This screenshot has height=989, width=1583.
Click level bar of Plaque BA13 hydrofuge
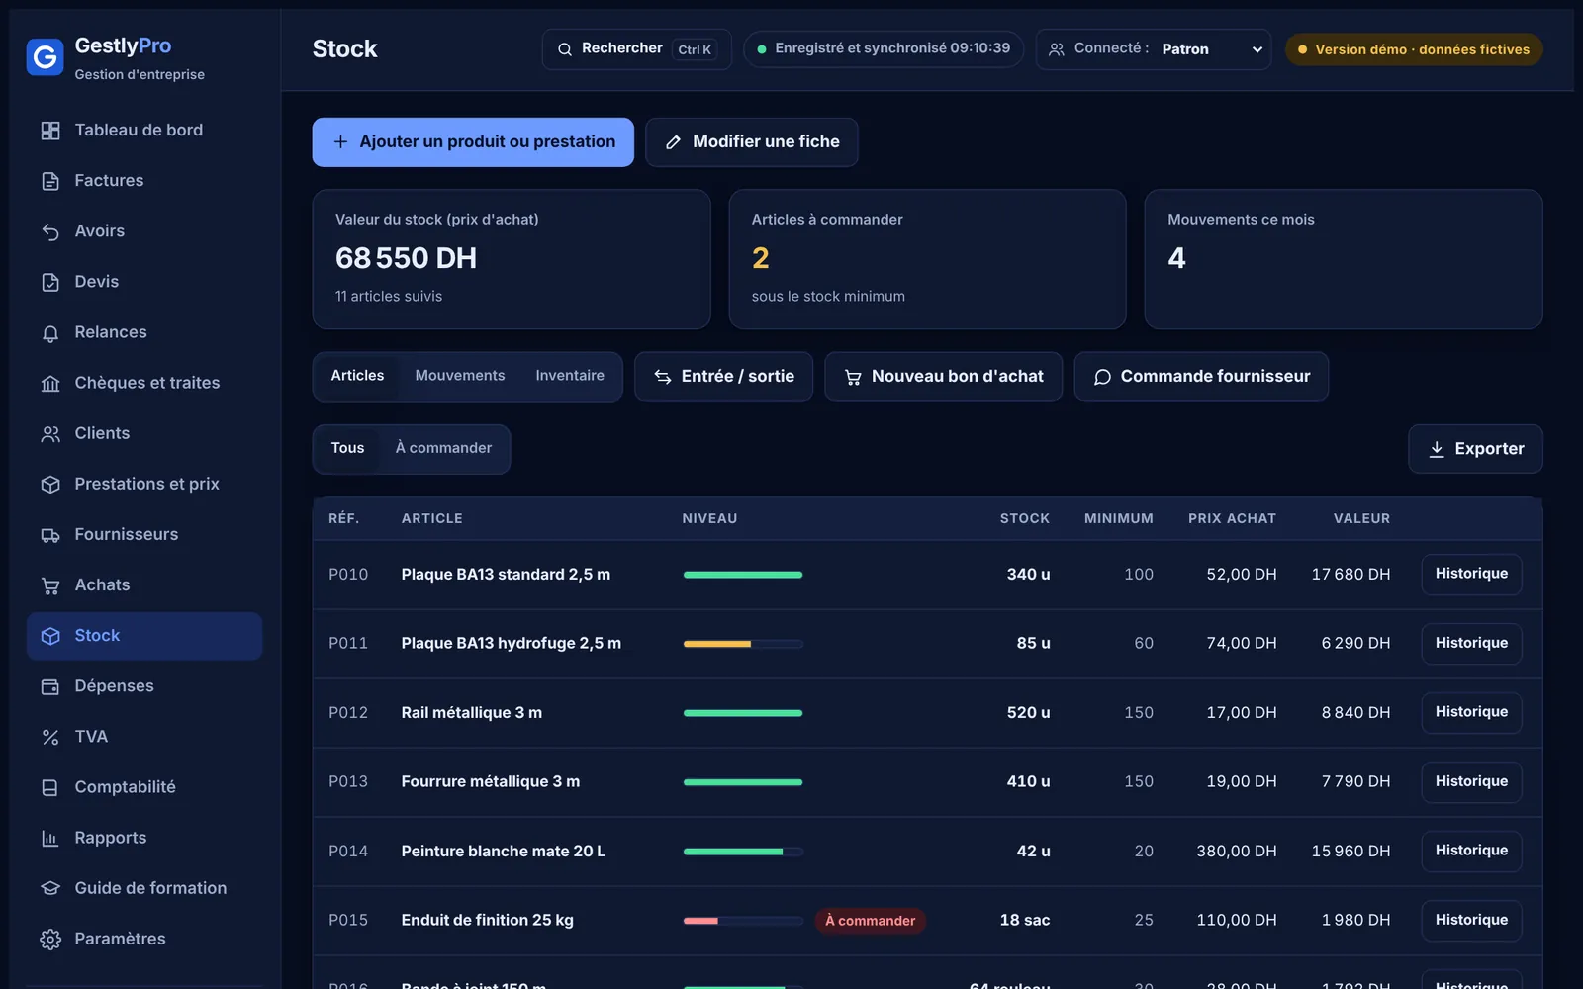click(743, 644)
